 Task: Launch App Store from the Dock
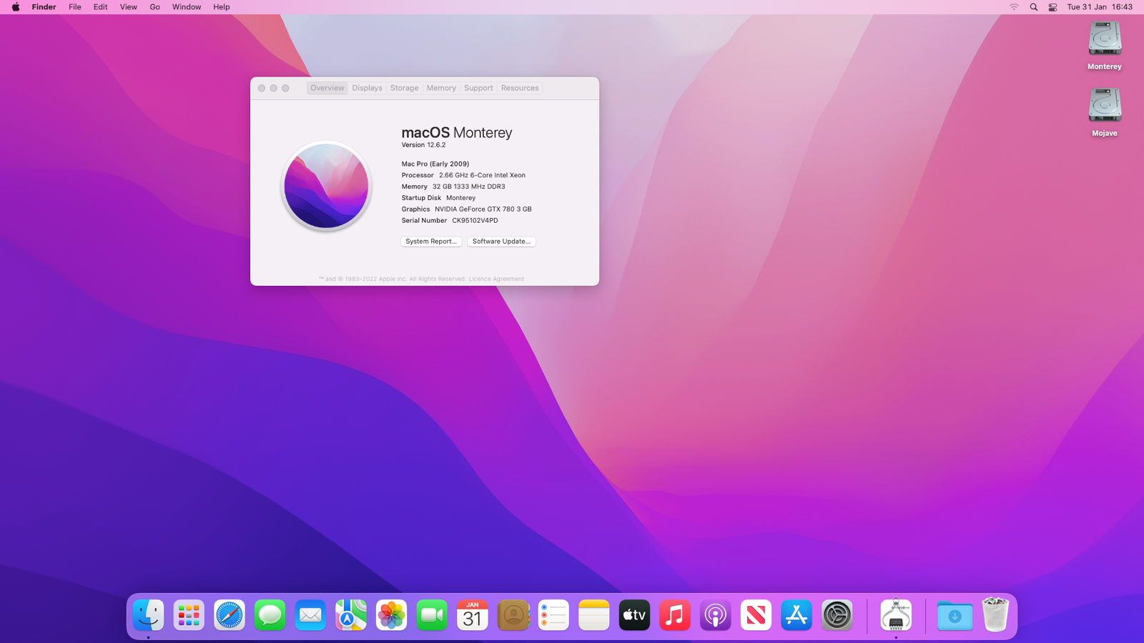797,615
